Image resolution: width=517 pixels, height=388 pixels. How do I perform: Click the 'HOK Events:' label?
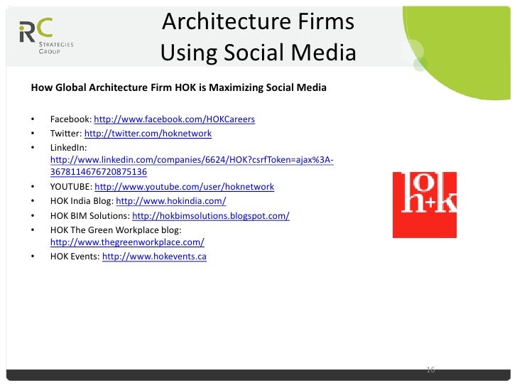[75, 257]
